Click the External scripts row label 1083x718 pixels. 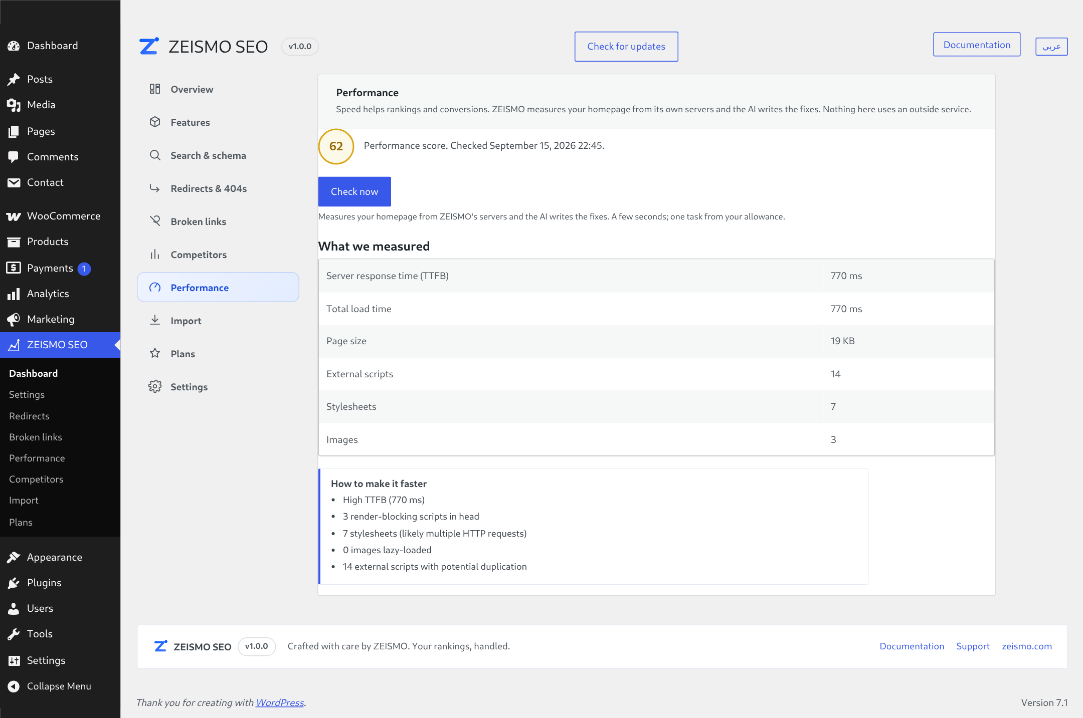coord(359,374)
